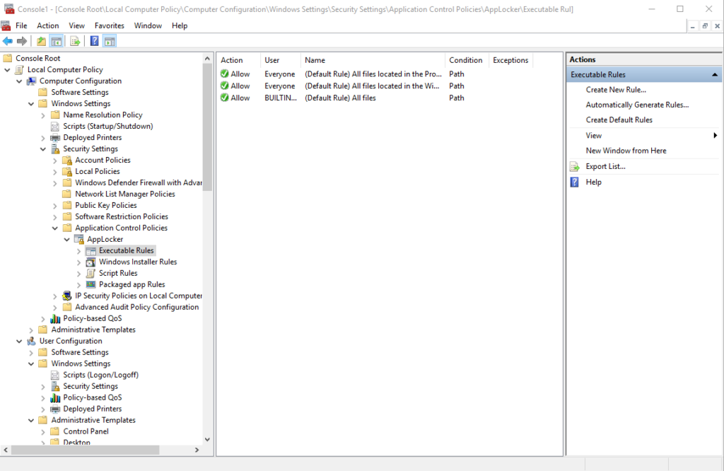Click green check icon of Program Files rule

point(224,74)
